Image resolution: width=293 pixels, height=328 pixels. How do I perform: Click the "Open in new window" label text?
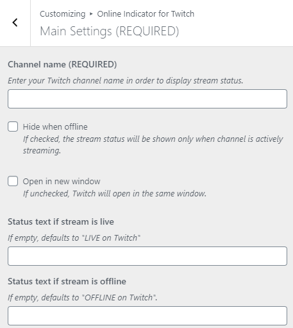62,181
